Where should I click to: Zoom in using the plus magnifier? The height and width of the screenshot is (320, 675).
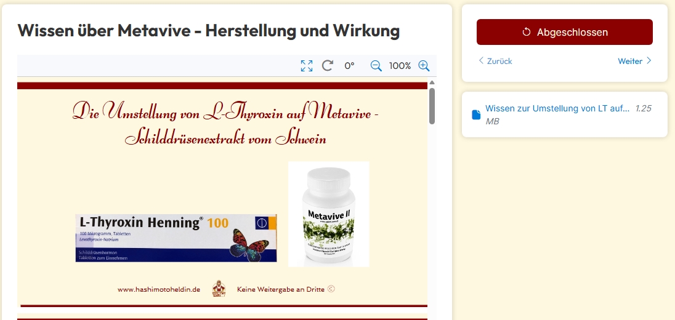424,66
